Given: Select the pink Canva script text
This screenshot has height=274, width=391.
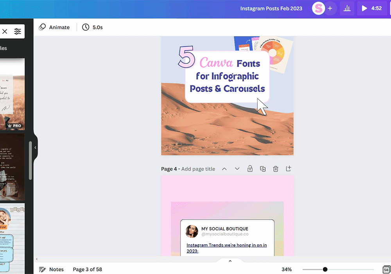Looking at the screenshot, I should (216, 62).
